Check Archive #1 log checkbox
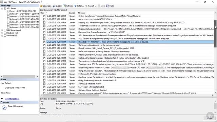The width and height of the screenshot is (217, 122). (8, 14)
